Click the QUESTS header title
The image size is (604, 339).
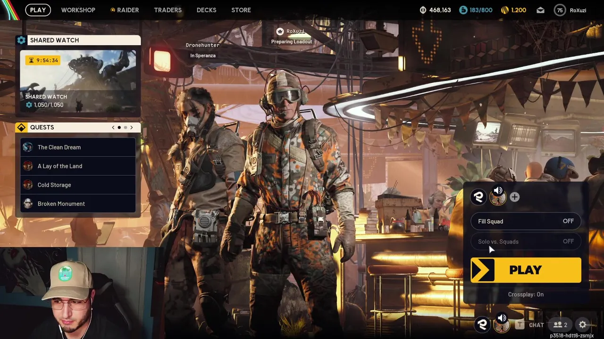coord(42,127)
